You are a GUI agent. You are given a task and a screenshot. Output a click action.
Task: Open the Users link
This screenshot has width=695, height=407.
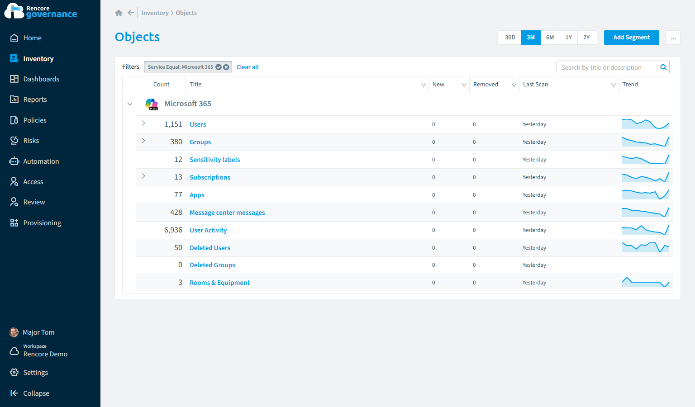click(x=198, y=124)
